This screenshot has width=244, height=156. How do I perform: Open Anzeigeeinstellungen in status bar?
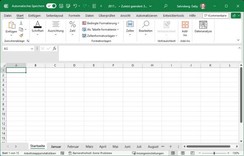click(x=148, y=153)
